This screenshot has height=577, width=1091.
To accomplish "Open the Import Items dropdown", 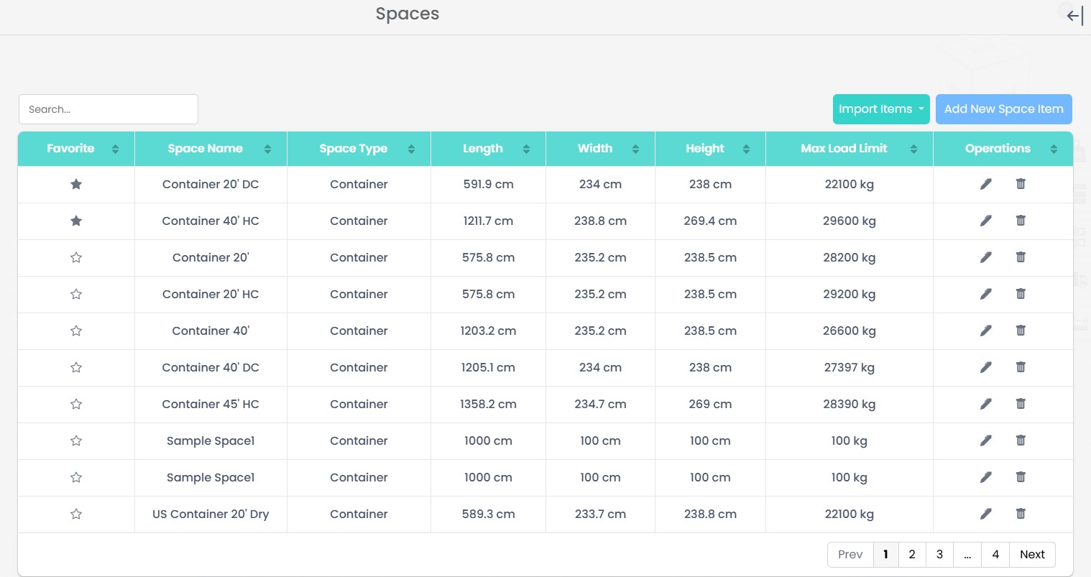I will [880, 109].
